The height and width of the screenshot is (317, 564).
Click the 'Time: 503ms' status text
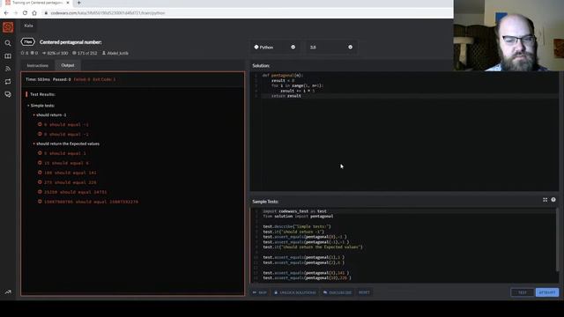click(38, 79)
